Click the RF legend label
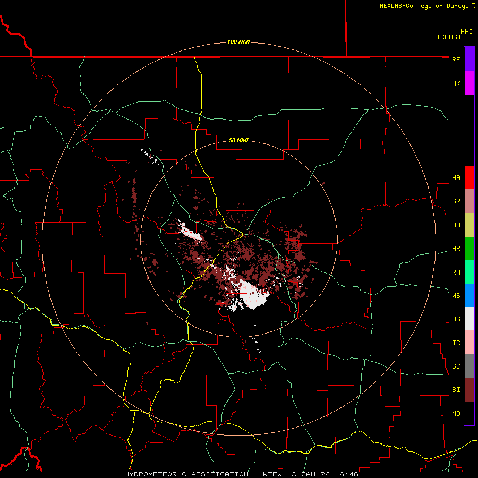Screen dimensions: 478x478 click(456, 59)
